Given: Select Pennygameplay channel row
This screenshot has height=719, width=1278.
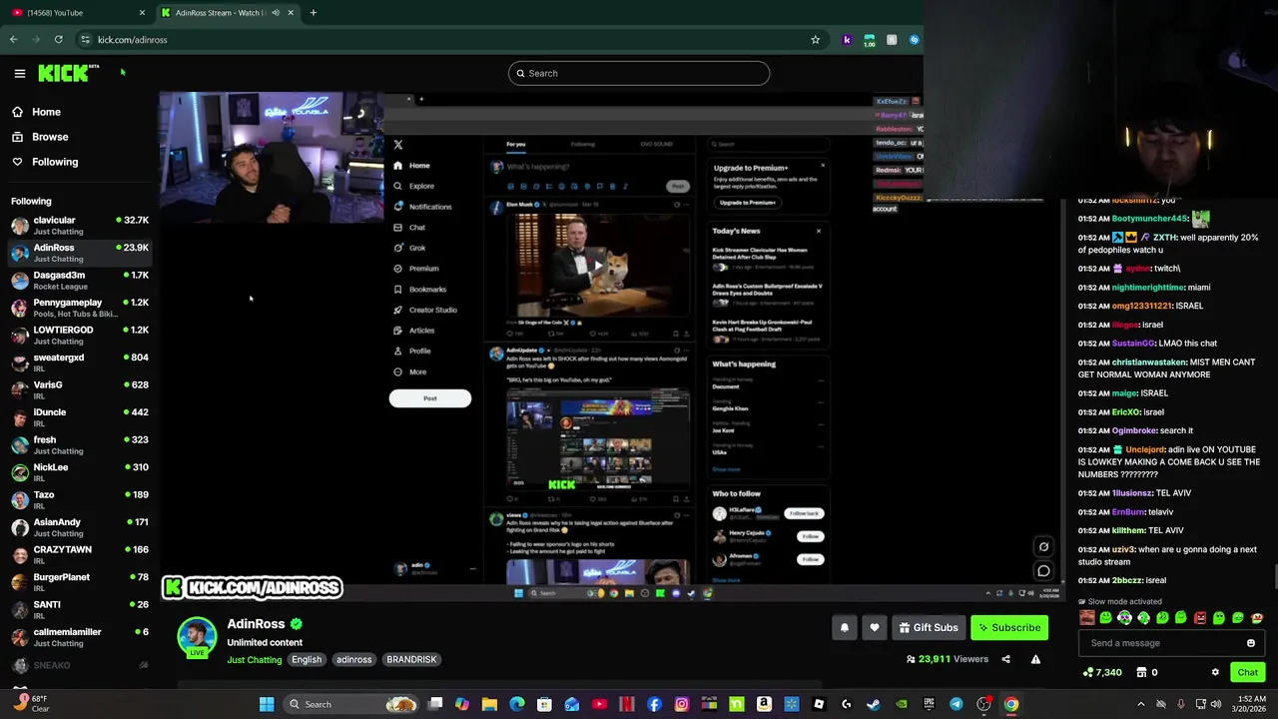Looking at the screenshot, I should tap(80, 308).
